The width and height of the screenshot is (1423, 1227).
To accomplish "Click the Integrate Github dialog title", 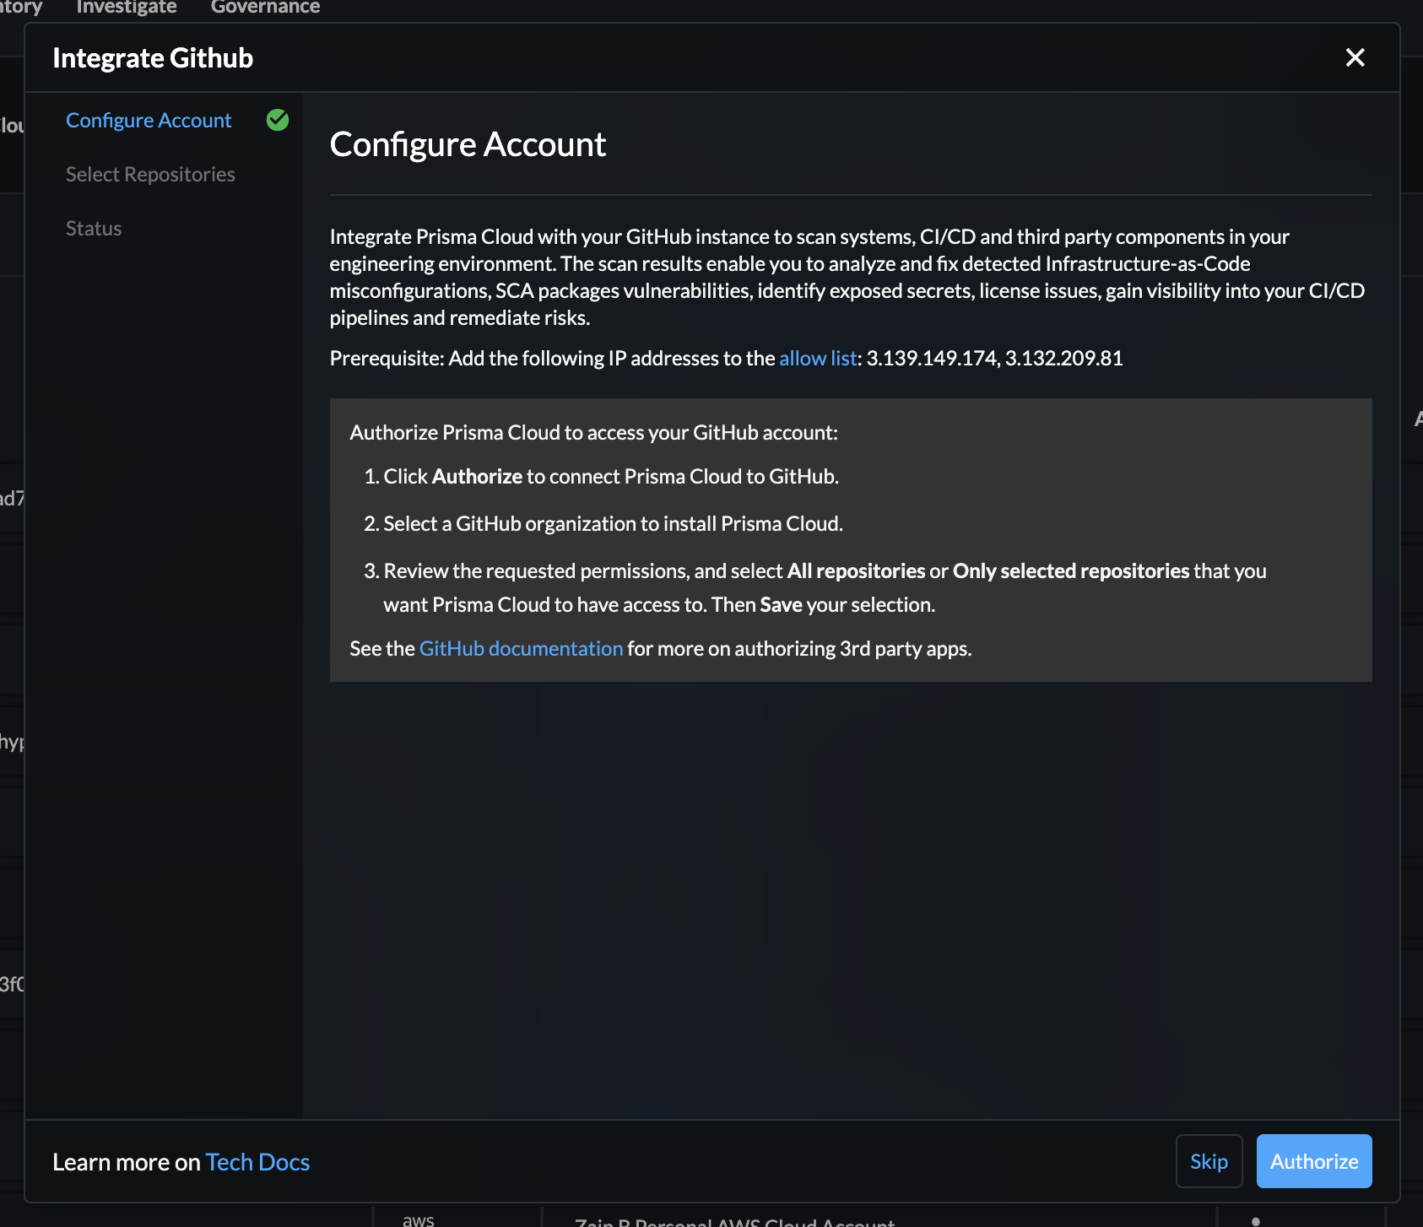I will [x=153, y=58].
